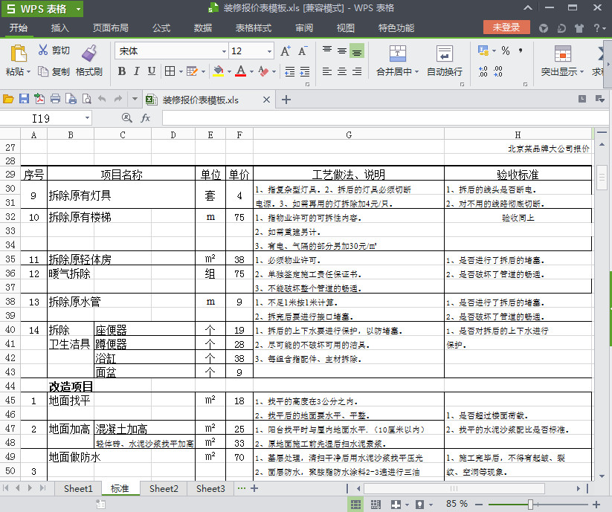This screenshot has height=512, width=612.
Task: Activate the Format Painter brush
Action: (x=89, y=54)
